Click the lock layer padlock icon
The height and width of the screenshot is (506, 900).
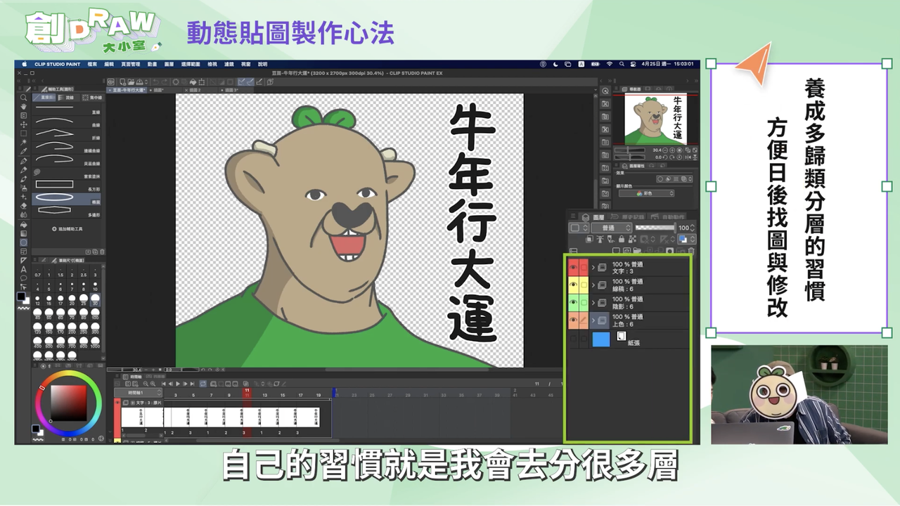pyautogui.click(x=621, y=240)
